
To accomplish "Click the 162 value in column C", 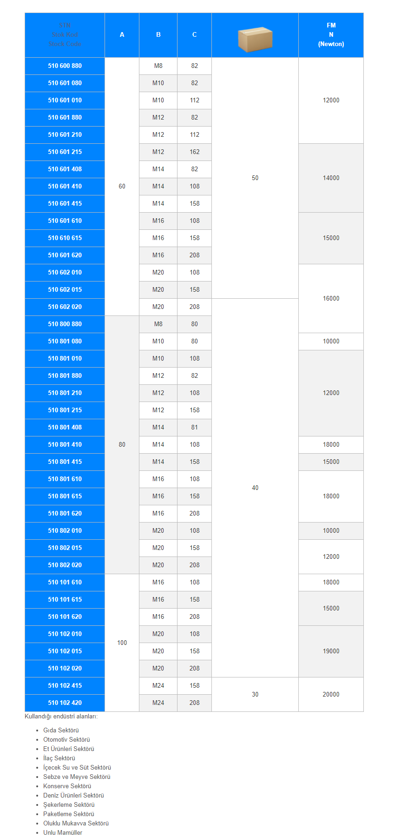I will pyautogui.click(x=194, y=152).
